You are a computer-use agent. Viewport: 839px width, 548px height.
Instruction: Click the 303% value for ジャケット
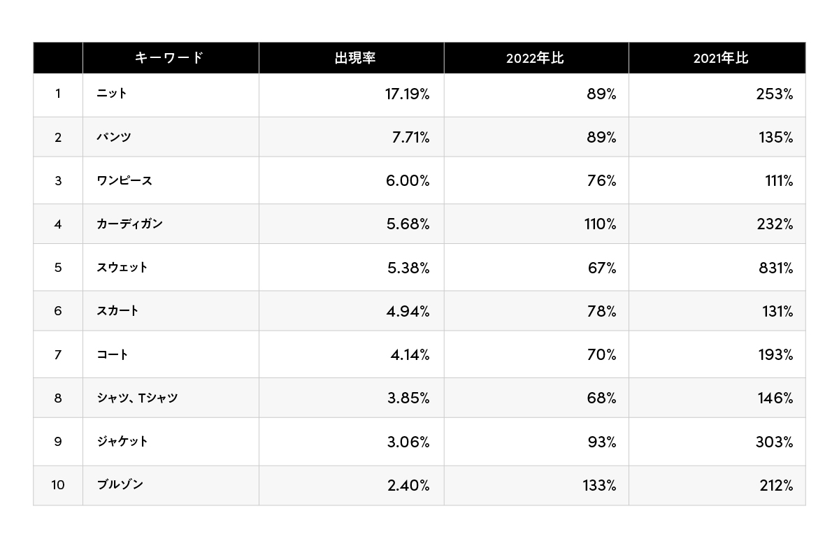pyautogui.click(x=775, y=442)
